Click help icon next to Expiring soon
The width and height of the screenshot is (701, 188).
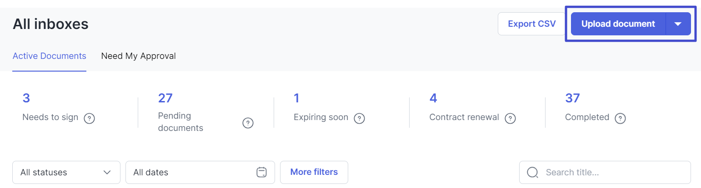(360, 118)
